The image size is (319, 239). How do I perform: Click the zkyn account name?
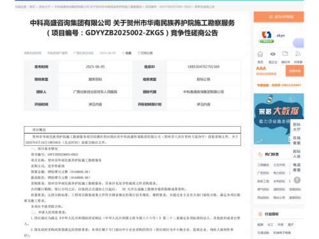pyautogui.click(x=281, y=36)
